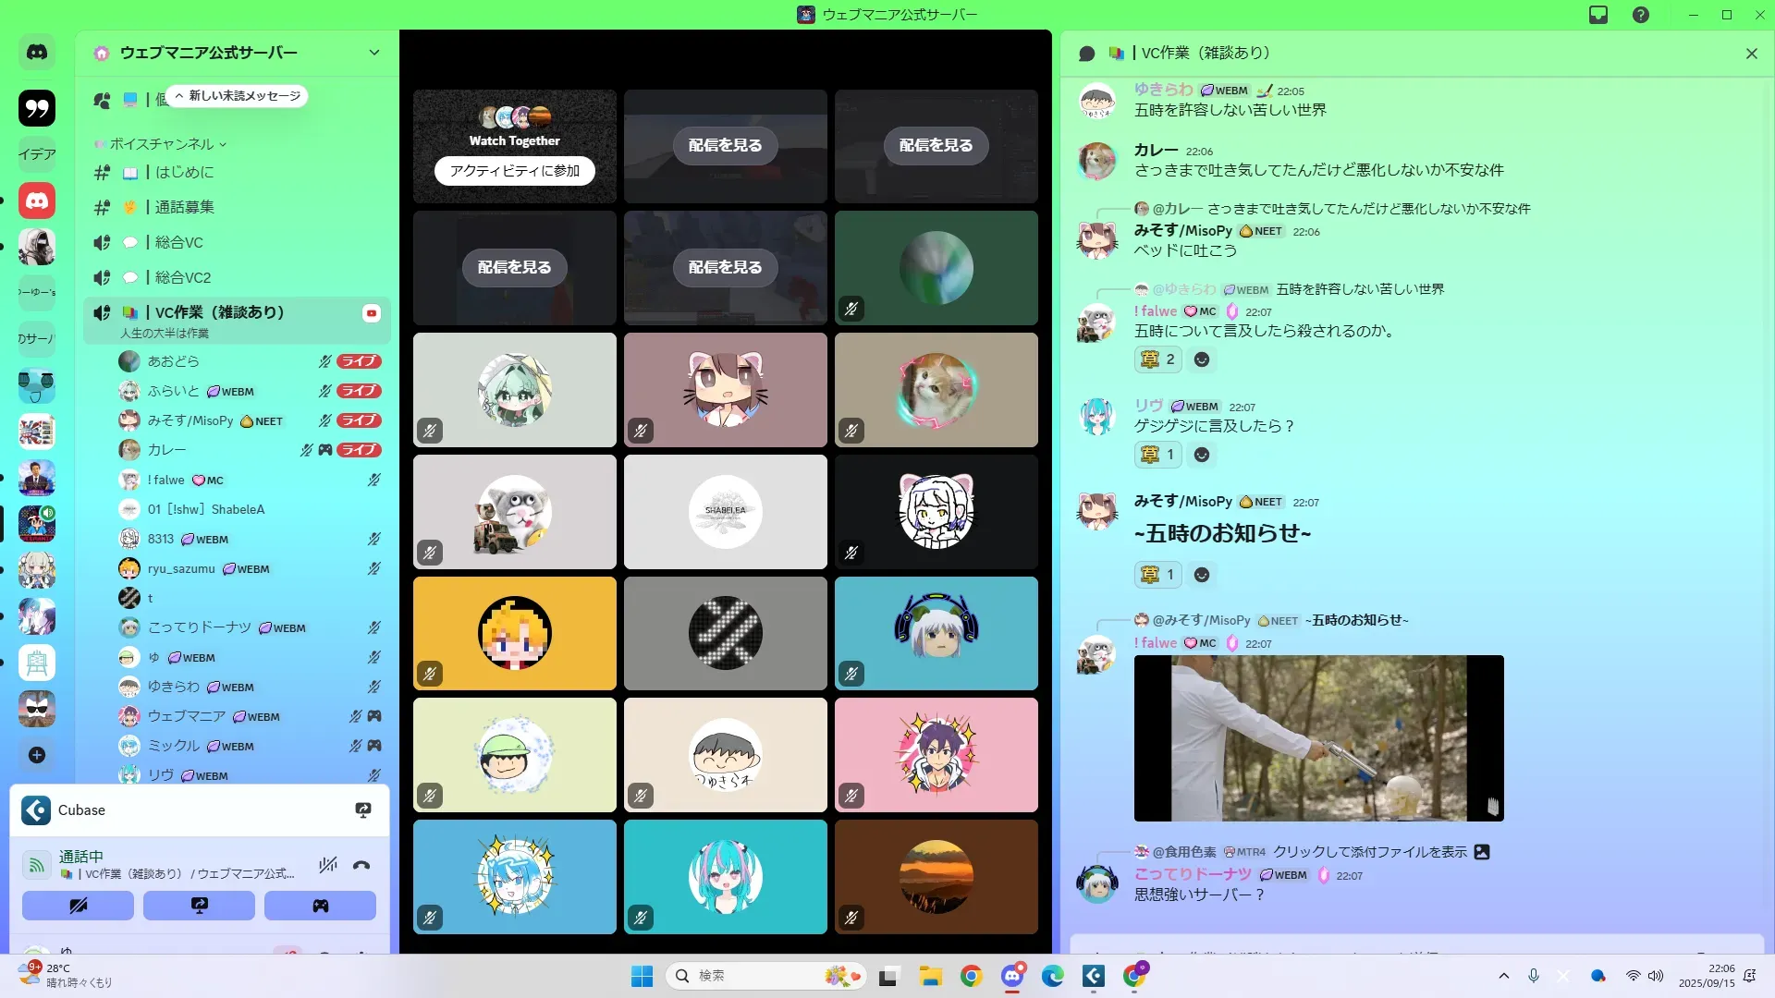Add reaction to リヴ's message
Screen dimensions: 1775x998
[x=1201, y=455]
